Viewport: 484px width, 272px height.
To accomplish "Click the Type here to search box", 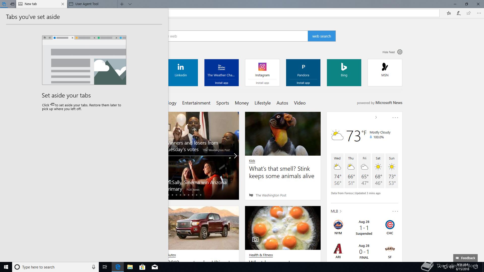I will pos(55,267).
